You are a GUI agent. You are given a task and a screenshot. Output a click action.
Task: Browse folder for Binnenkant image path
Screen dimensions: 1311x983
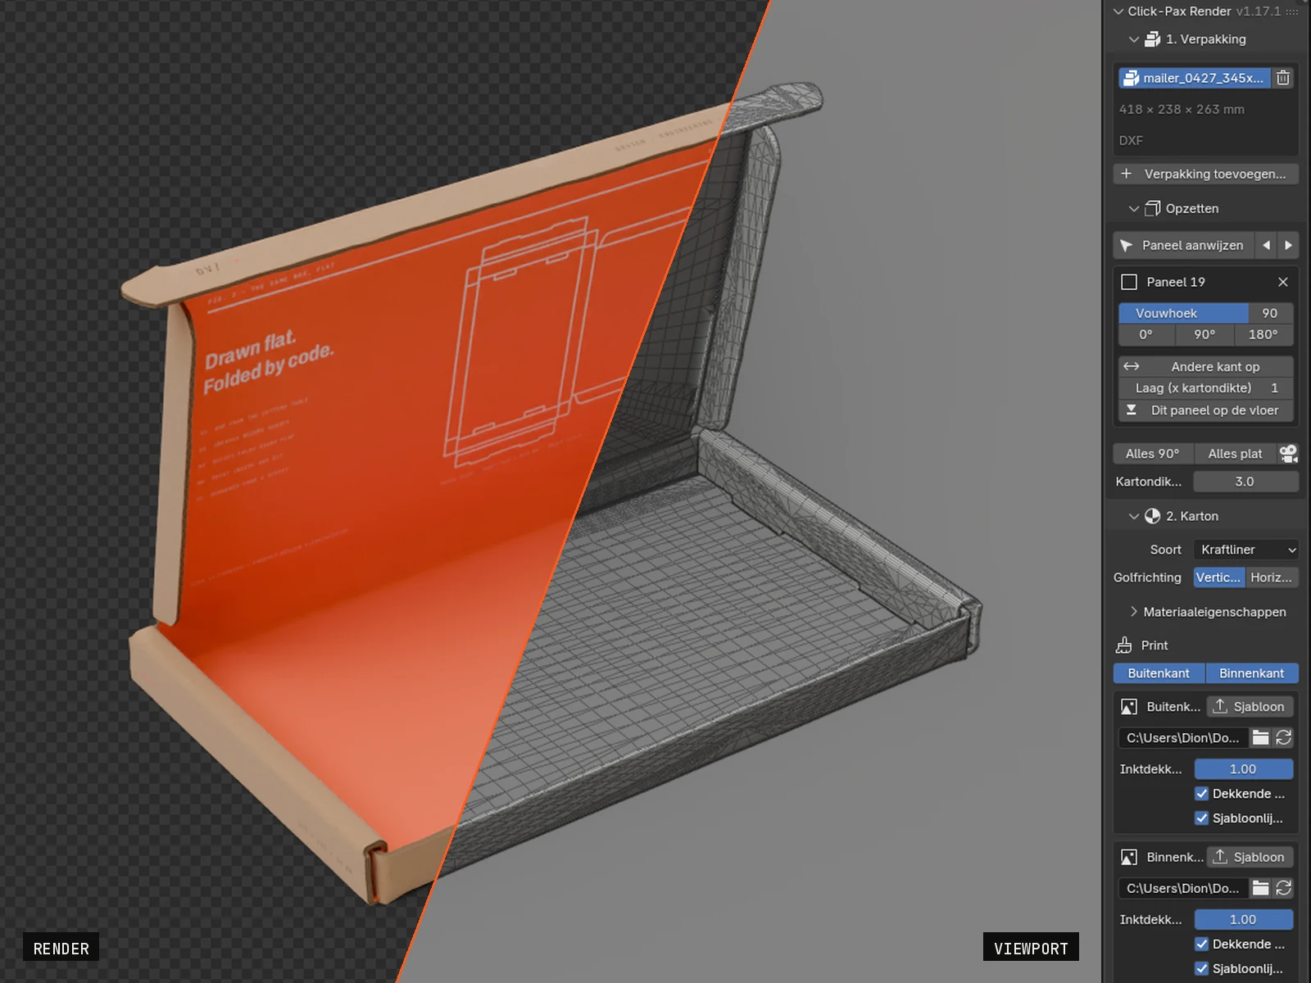point(1261,888)
